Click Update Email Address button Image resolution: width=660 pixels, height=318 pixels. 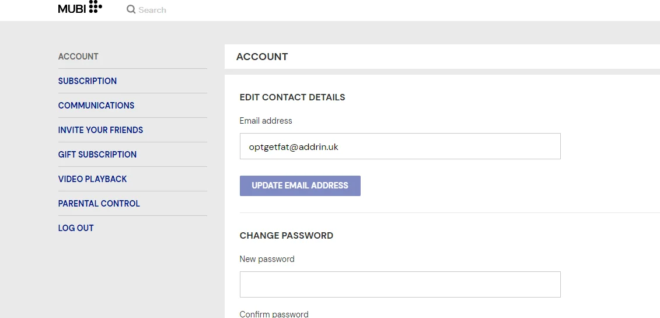click(300, 186)
